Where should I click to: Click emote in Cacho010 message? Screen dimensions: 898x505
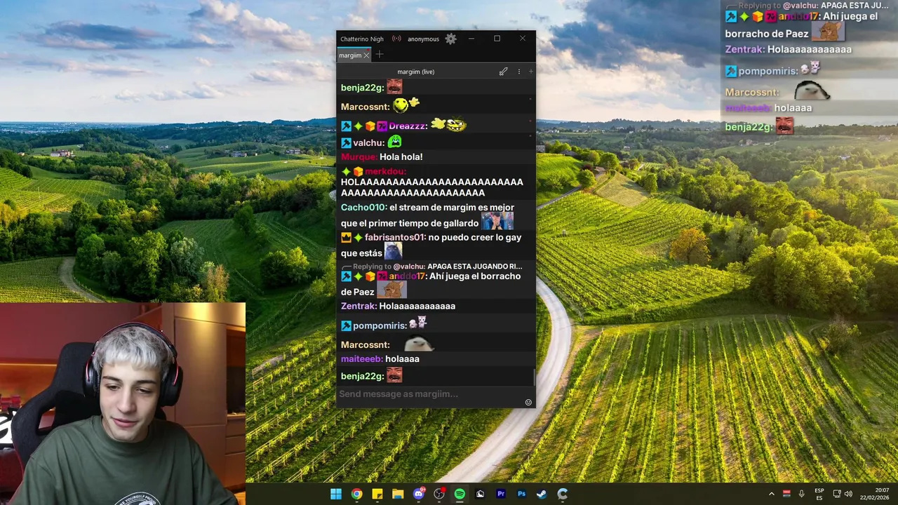pos(497,221)
